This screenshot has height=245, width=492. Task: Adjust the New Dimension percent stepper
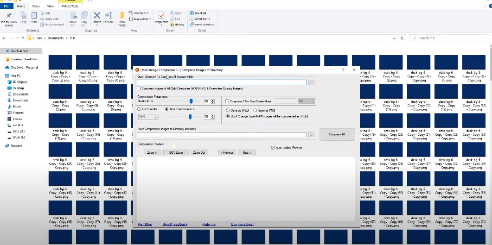[213, 117]
